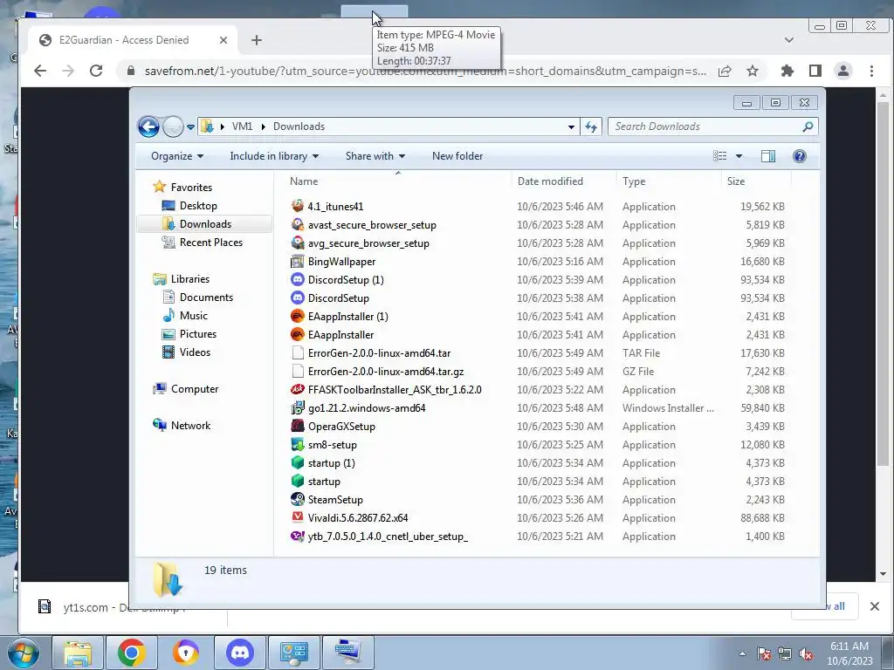Select the avg_secure_browser_setup file icon

coord(297,243)
